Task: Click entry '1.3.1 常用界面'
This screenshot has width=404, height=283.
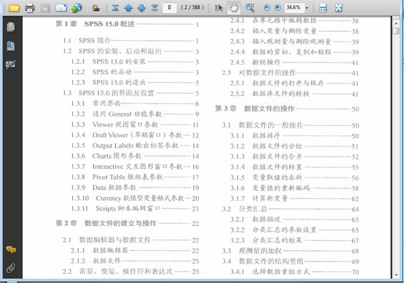Action: point(96,104)
